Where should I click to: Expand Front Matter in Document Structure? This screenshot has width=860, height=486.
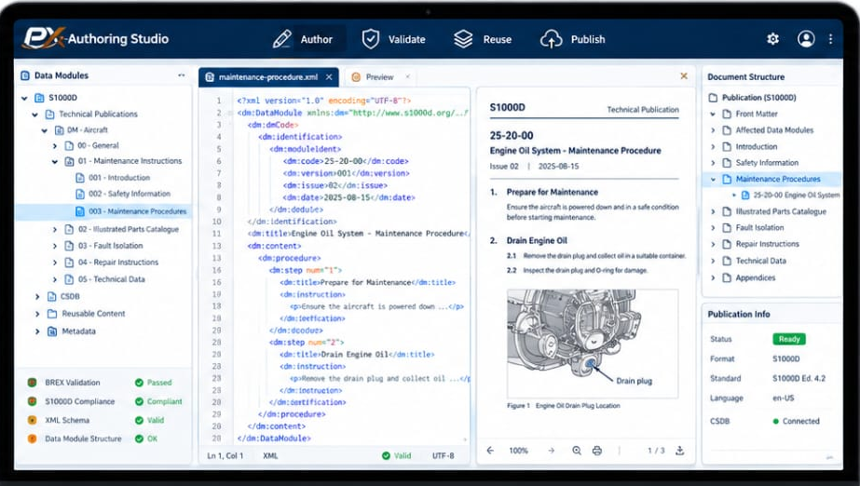(x=713, y=114)
